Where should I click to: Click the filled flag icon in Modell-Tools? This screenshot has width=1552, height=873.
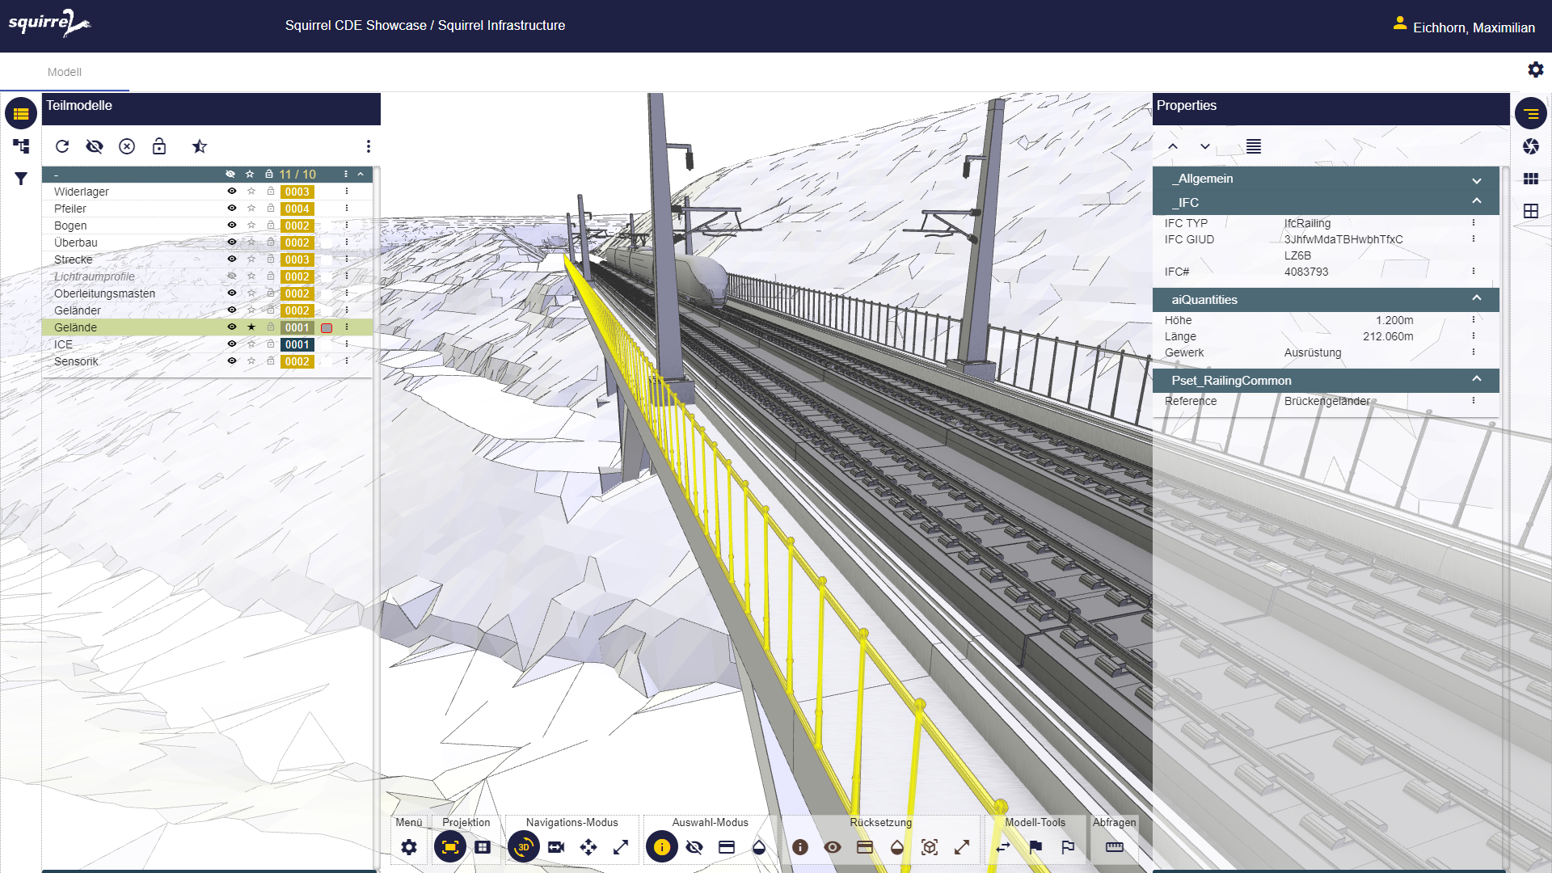coord(1035,847)
